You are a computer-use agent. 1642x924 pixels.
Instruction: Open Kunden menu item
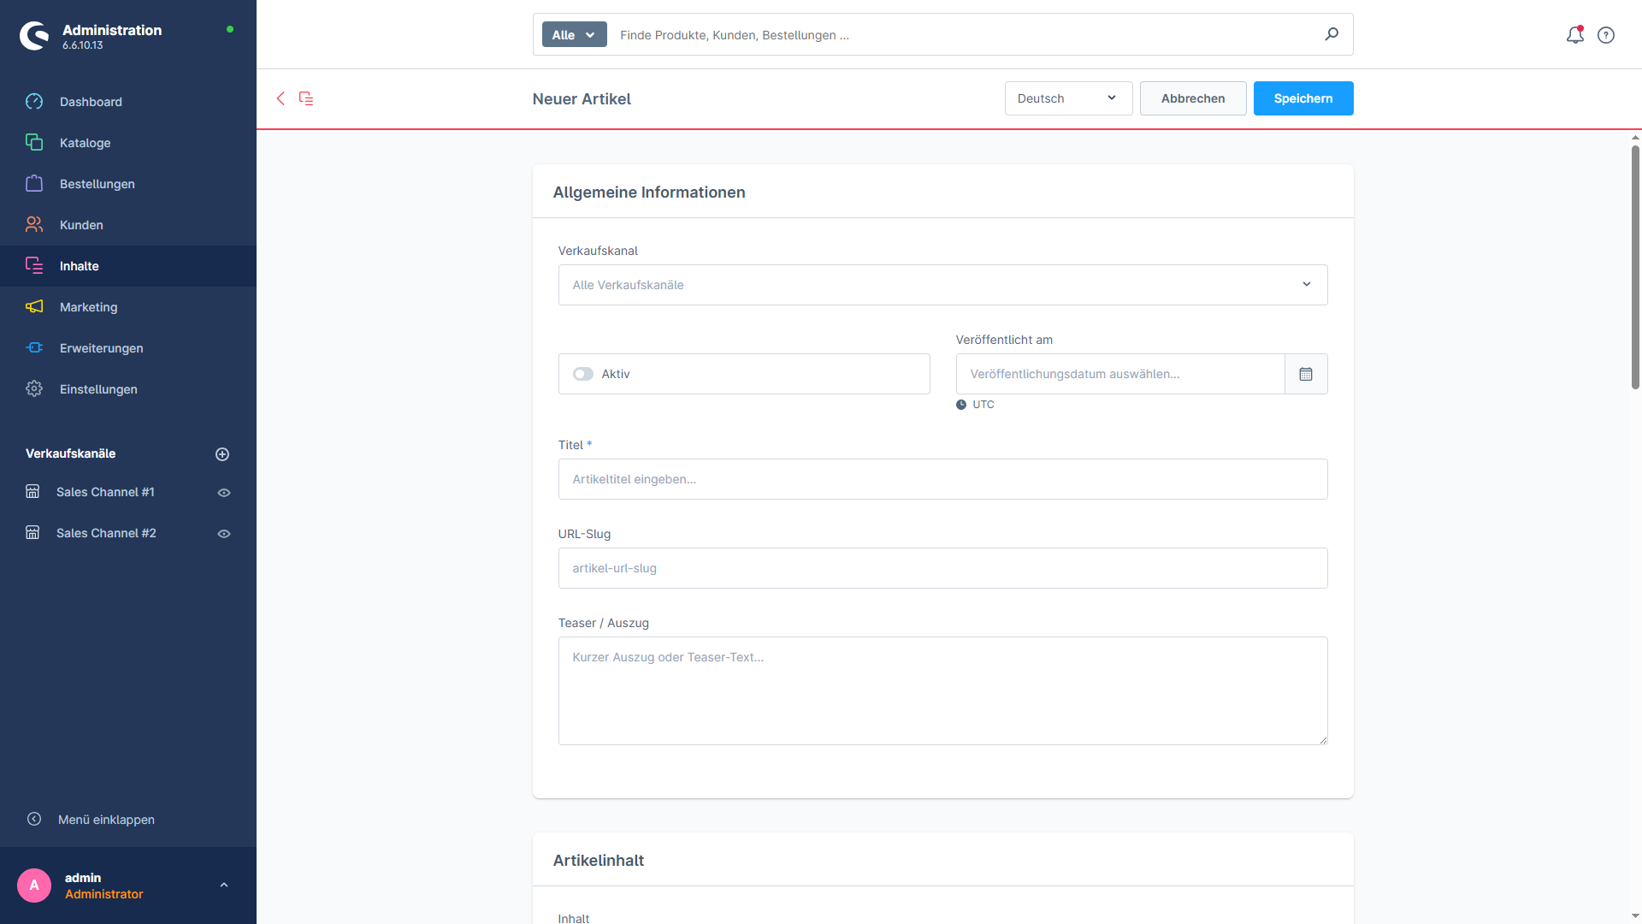(x=128, y=225)
